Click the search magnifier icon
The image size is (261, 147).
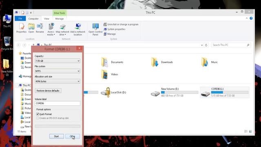[248, 45]
